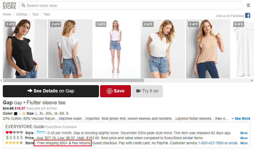Select the black color swatch
Image resolution: width=254 pixels, height=149 pixels.
point(16,114)
